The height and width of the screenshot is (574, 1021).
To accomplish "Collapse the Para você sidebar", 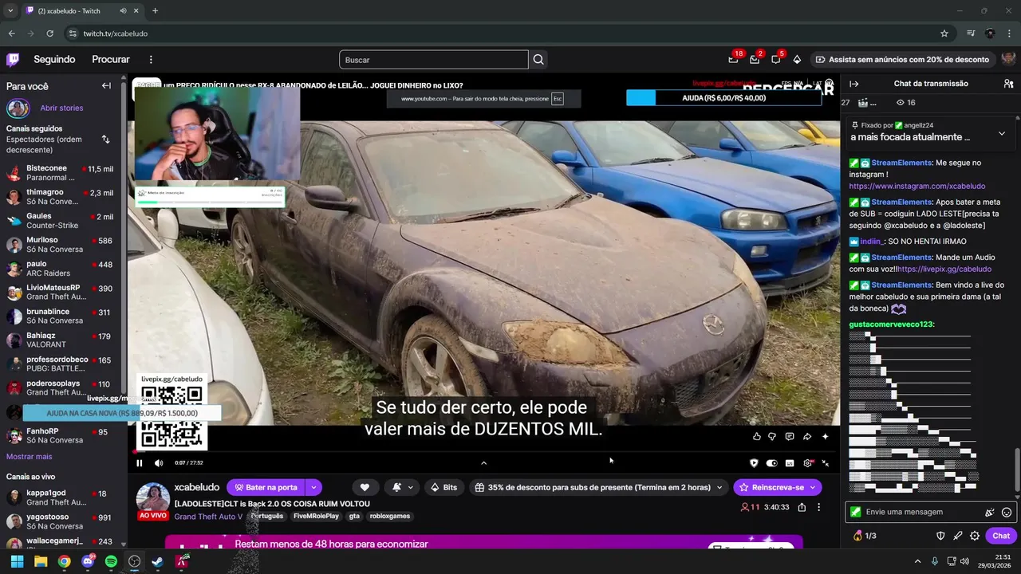I will point(106,85).
